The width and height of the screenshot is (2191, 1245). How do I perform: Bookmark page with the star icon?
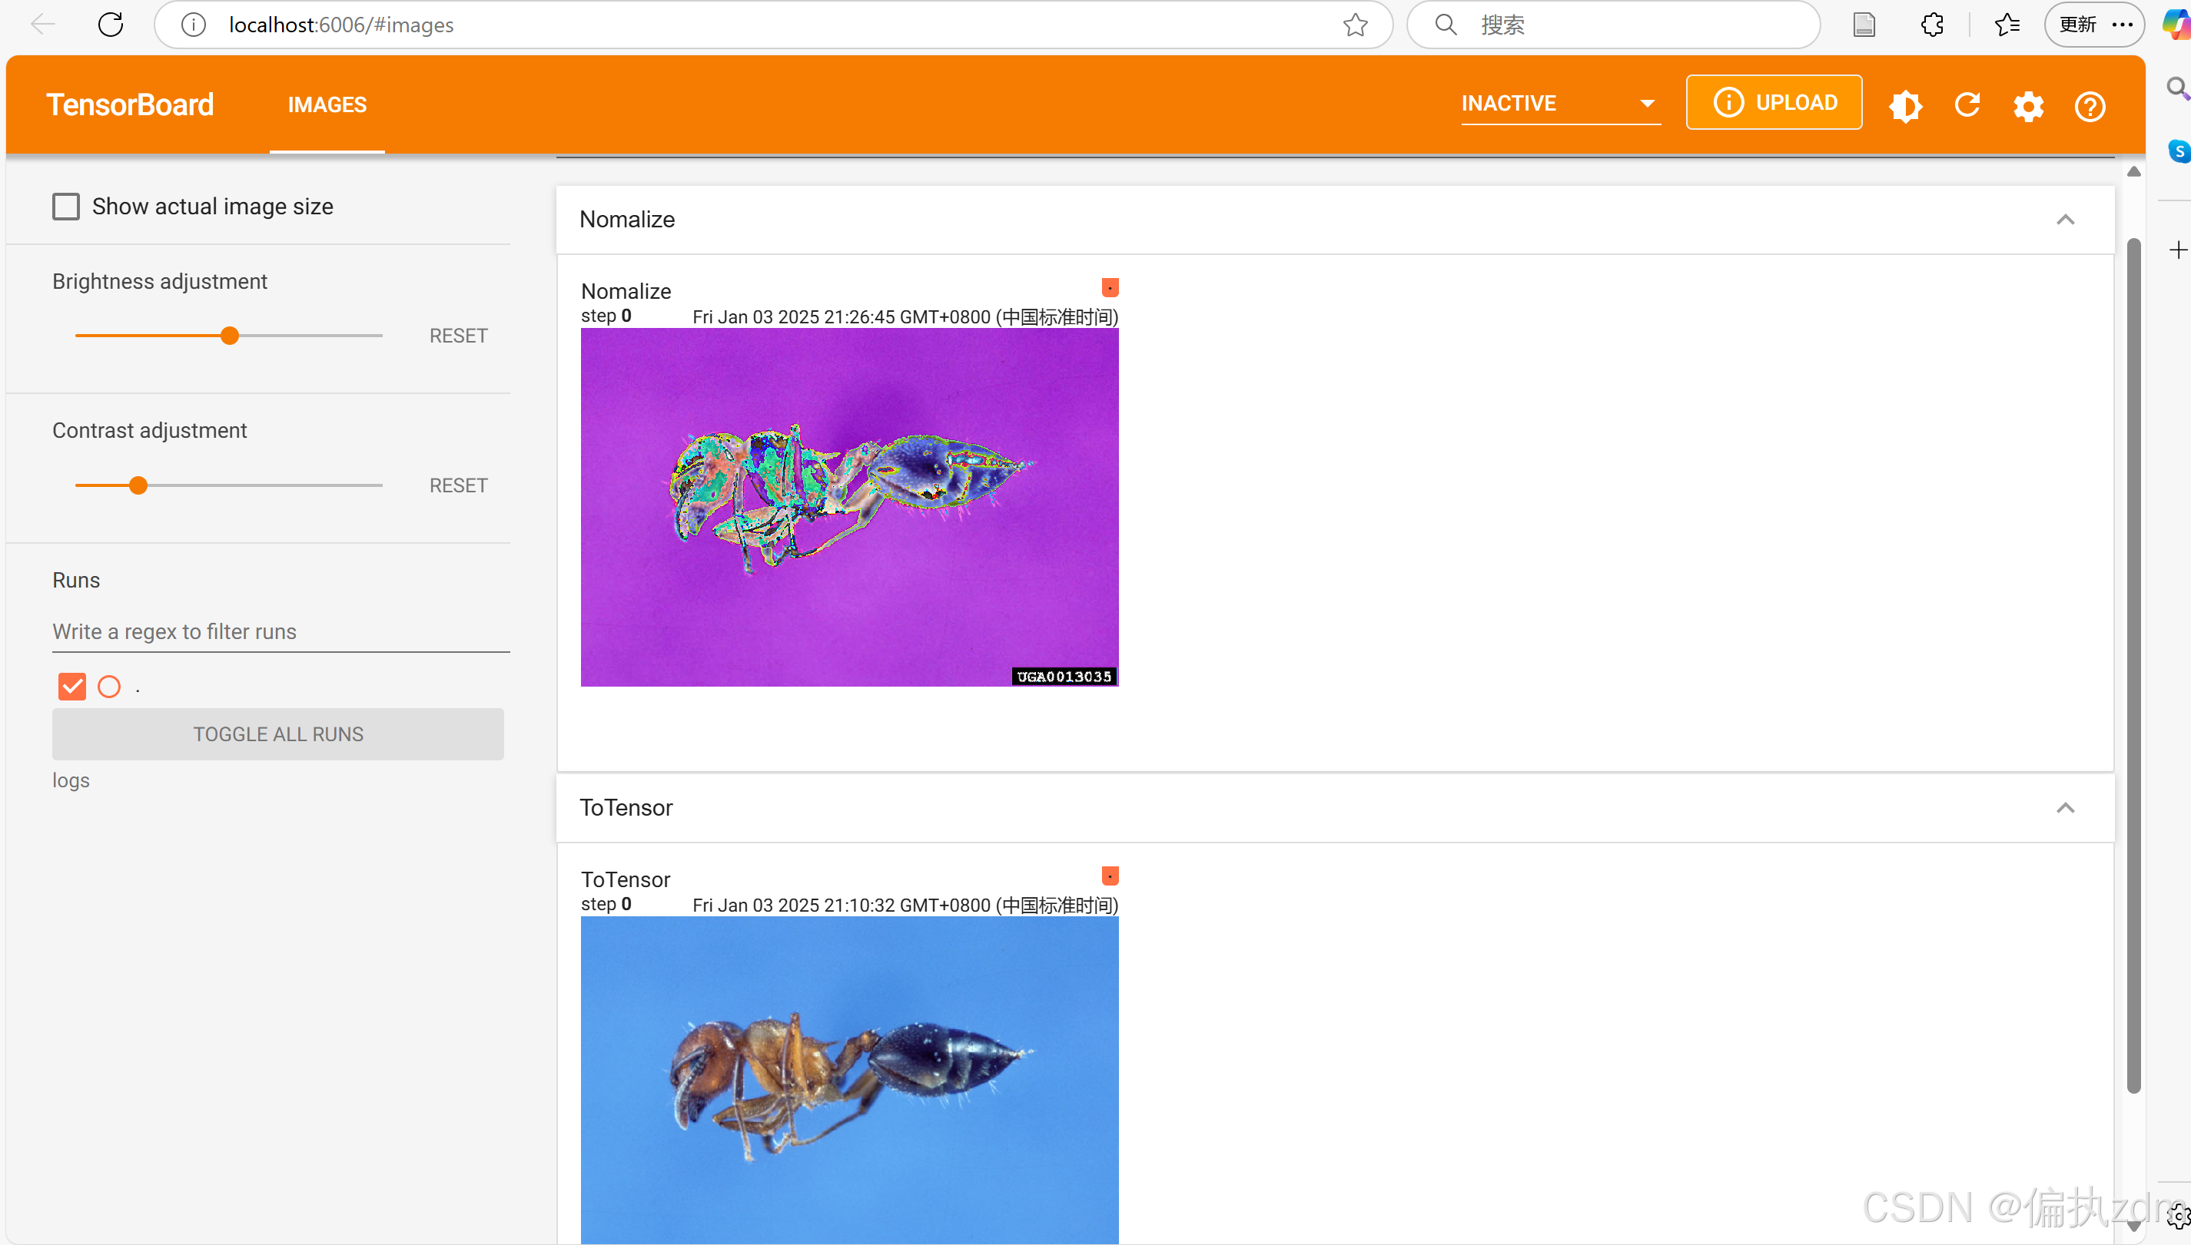tap(1355, 25)
